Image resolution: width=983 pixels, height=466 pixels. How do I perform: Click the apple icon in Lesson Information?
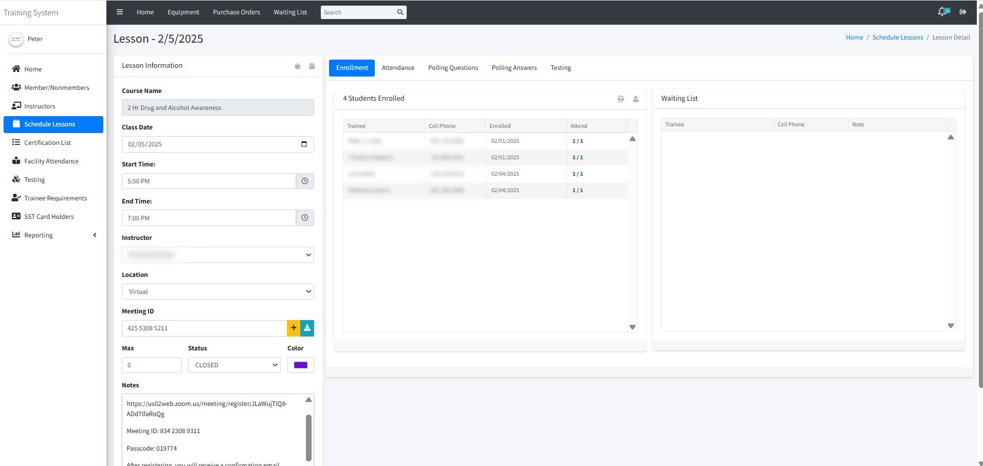[x=297, y=66]
